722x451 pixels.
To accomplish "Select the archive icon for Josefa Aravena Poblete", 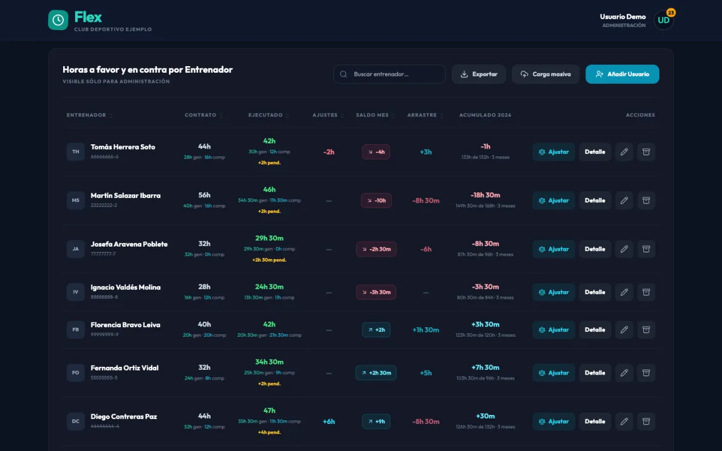I will click(x=646, y=249).
